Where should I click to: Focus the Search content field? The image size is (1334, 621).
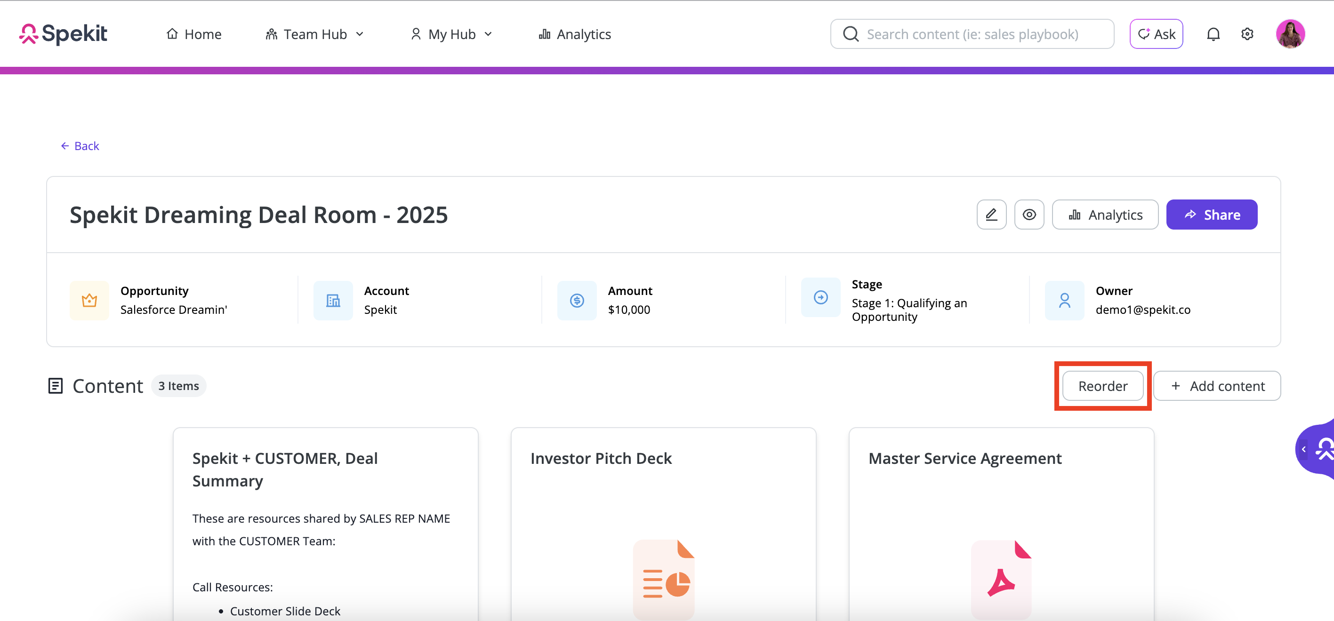click(x=972, y=34)
